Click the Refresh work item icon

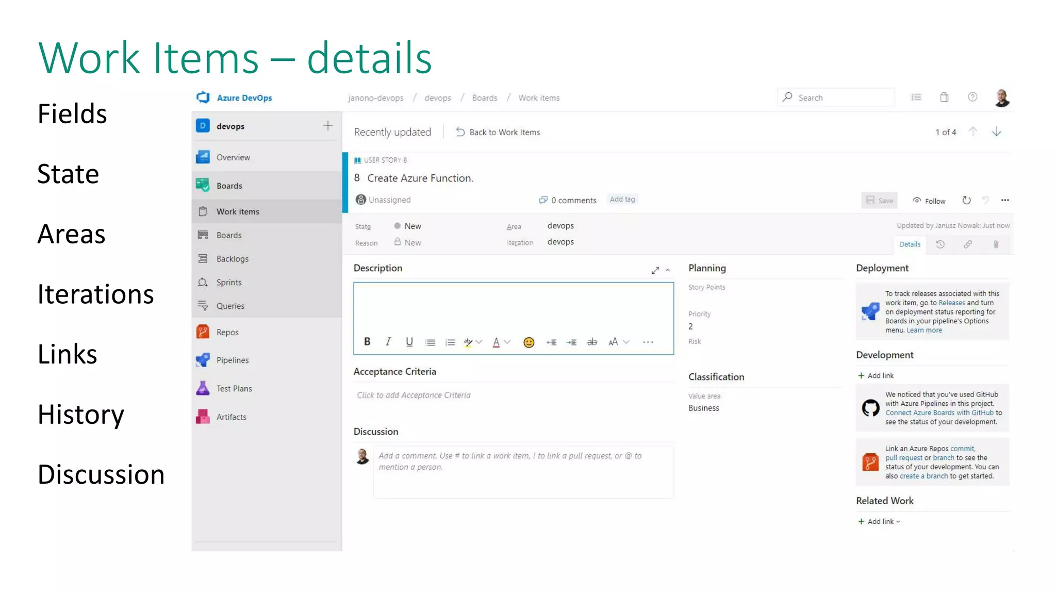(966, 201)
